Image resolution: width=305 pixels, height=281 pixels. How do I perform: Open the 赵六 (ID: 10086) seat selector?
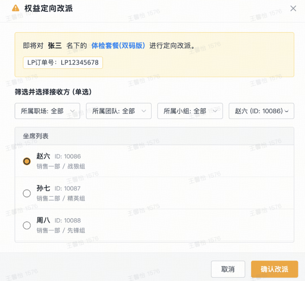coord(261,111)
